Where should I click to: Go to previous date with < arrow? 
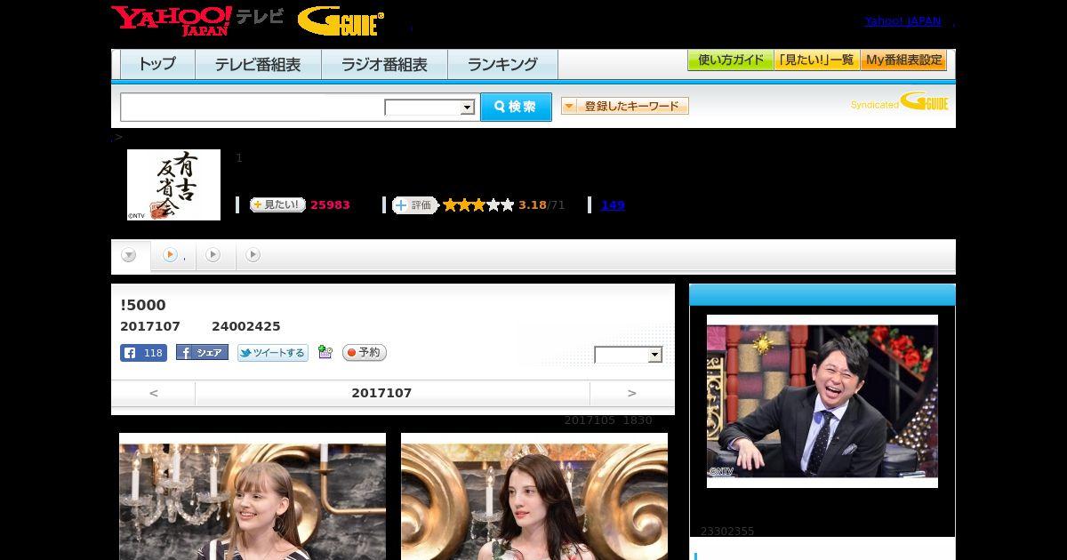pos(153,393)
